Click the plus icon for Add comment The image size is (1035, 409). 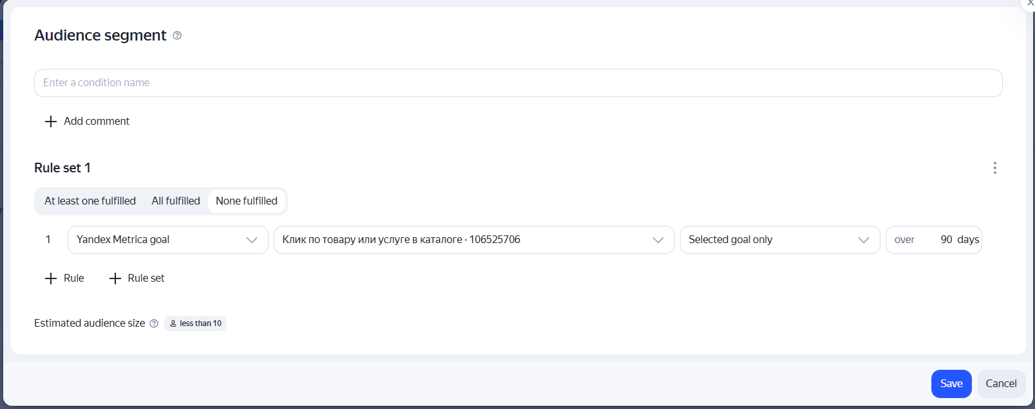[51, 122]
